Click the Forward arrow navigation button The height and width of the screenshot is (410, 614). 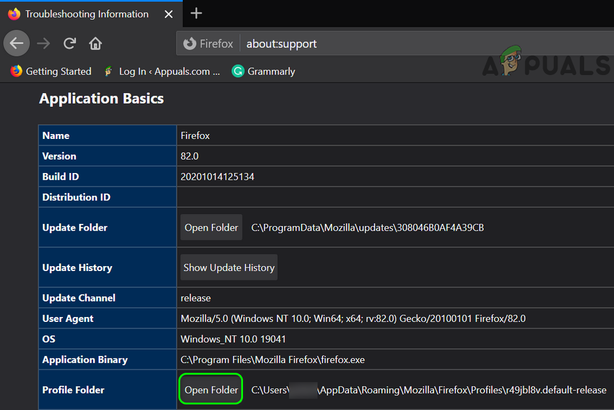coord(43,43)
